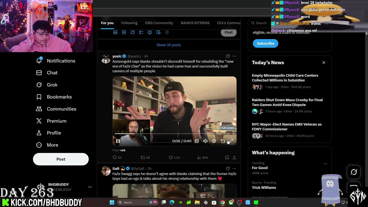
Task: Add media image icon in composer
Action: 115,32
